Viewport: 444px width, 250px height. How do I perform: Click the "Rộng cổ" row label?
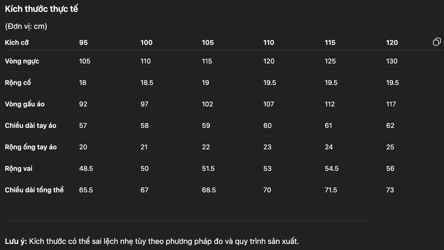18,83
